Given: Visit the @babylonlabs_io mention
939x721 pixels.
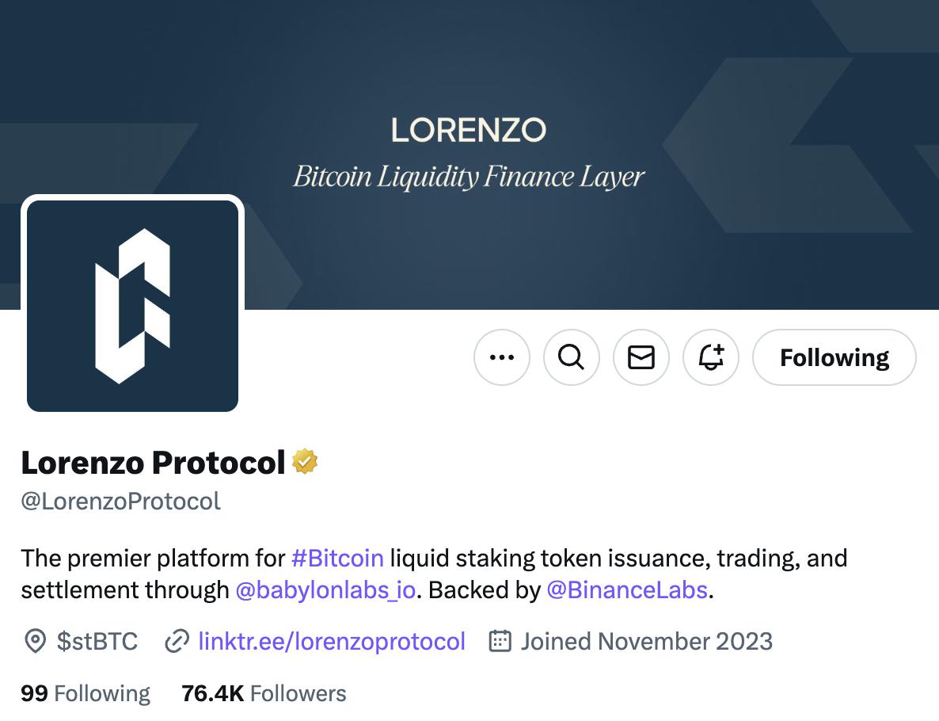Looking at the screenshot, I should [325, 590].
